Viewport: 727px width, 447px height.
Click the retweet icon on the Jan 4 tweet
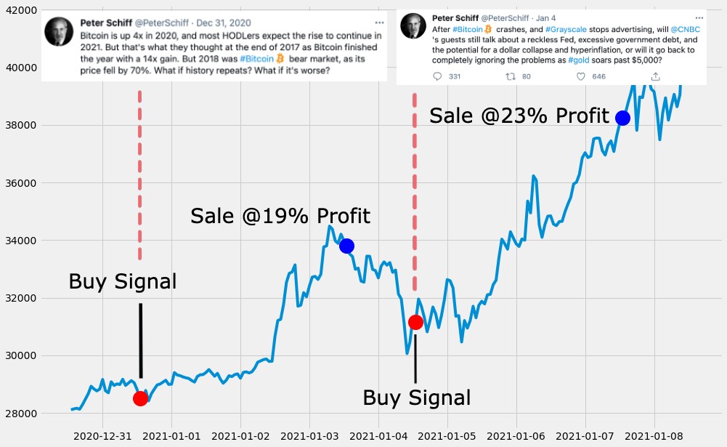click(510, 75)
